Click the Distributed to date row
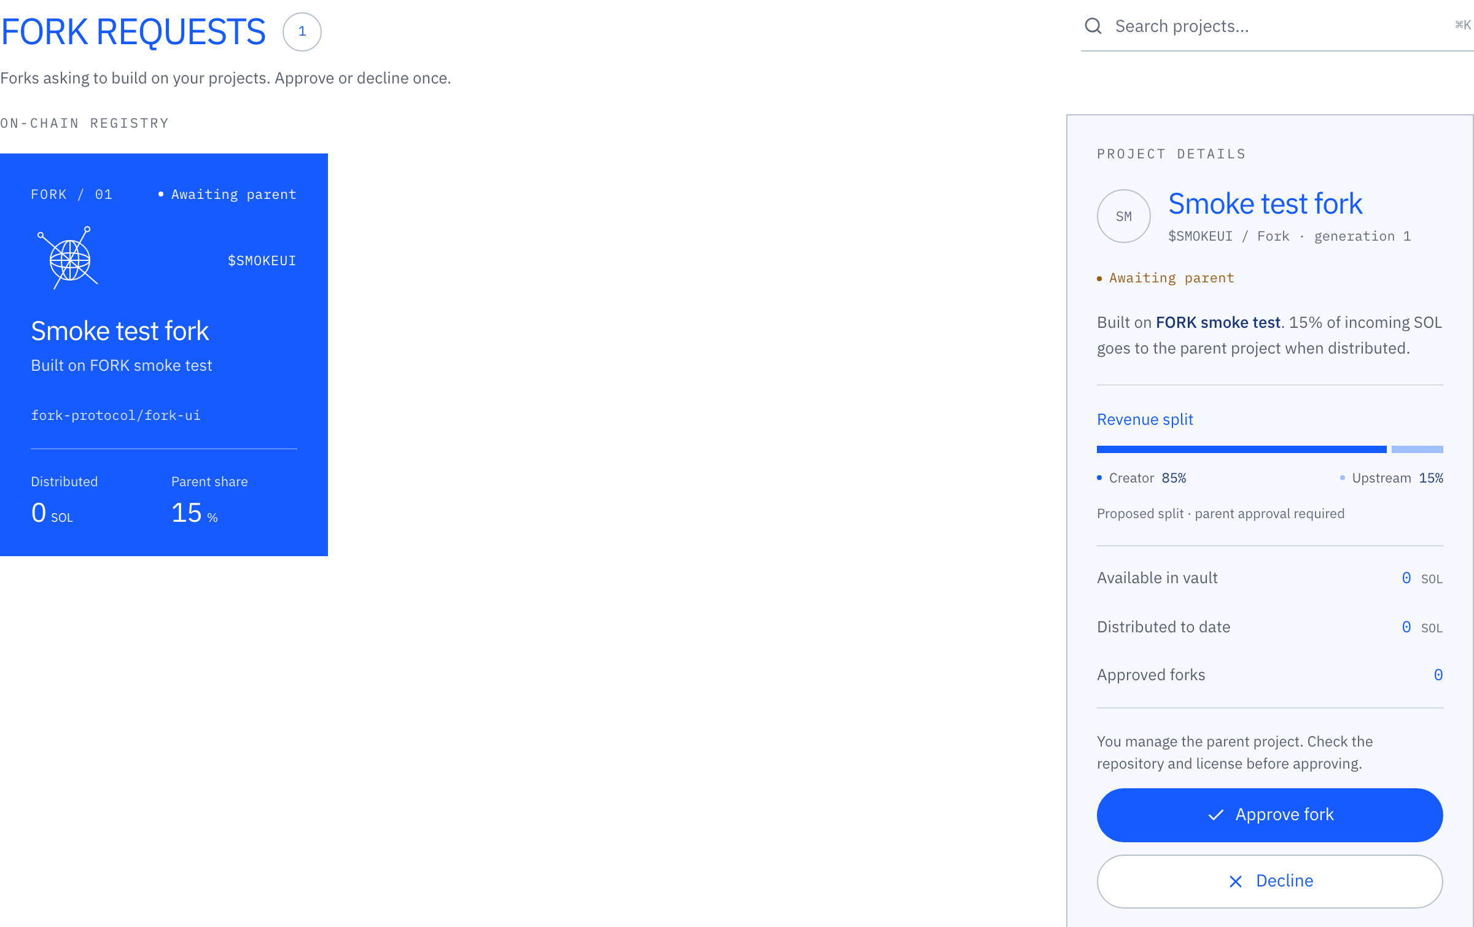1474x927 pixels. point(1269,627)
